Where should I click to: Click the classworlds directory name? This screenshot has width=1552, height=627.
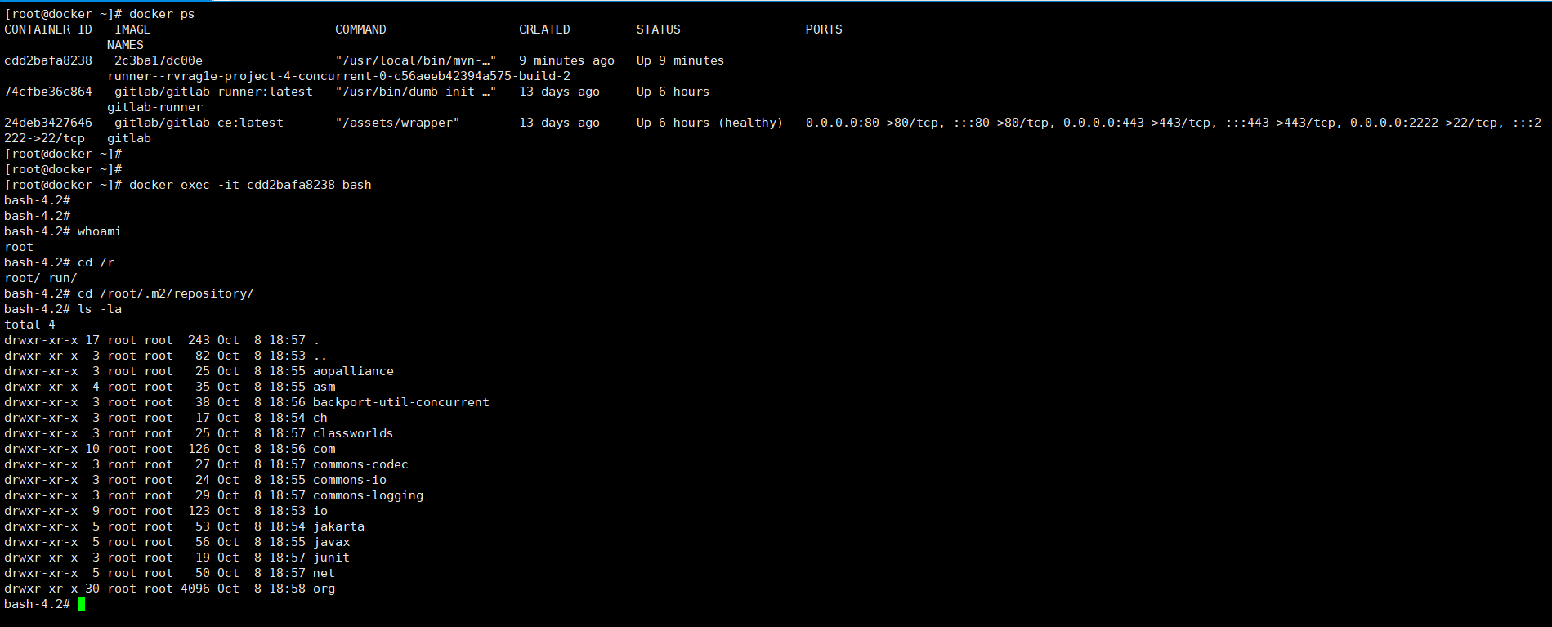click(353, 433)
